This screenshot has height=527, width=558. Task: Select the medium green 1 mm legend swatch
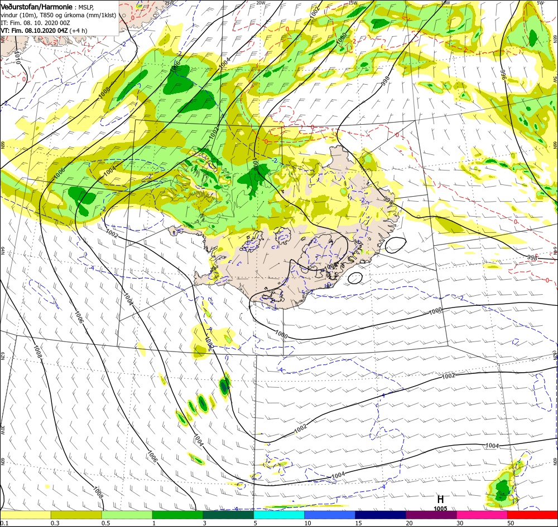(x=177, y=515)
